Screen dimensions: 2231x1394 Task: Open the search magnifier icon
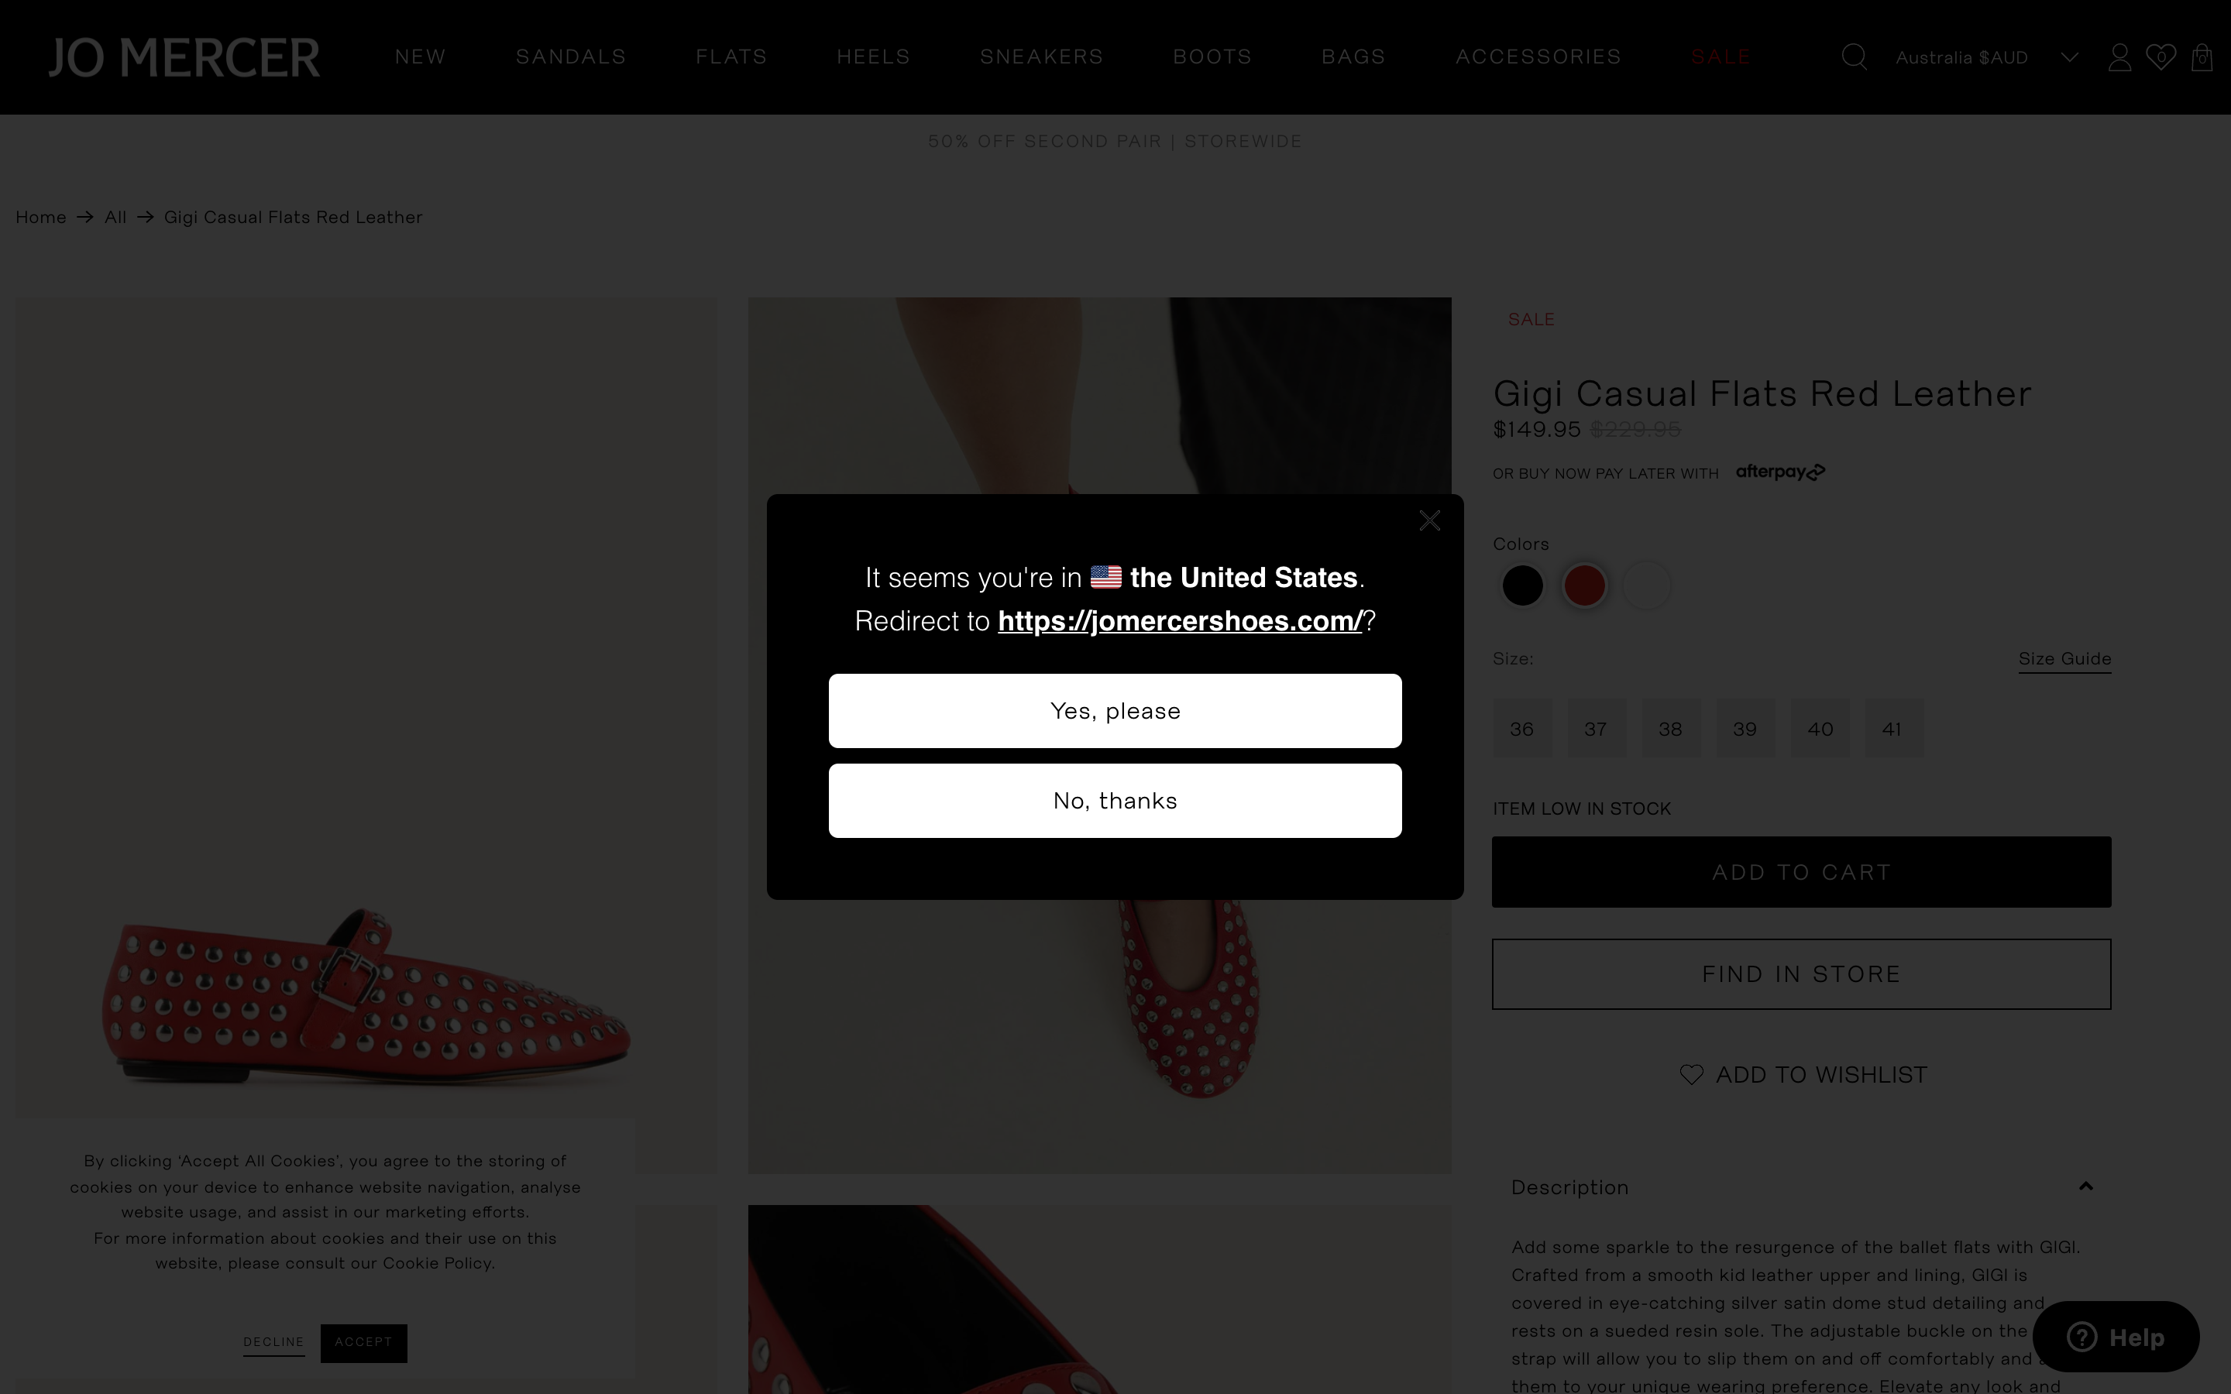[x=1854, y=57]
